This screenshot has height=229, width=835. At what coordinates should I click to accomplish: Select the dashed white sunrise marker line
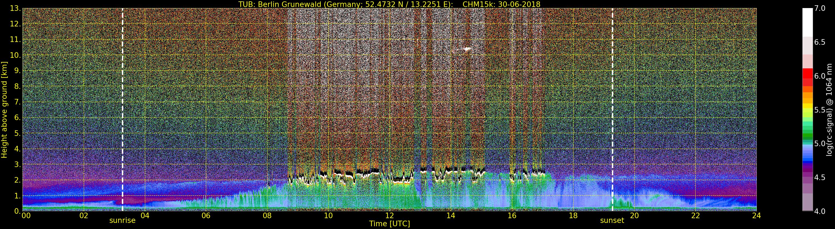tap(122, 109)
